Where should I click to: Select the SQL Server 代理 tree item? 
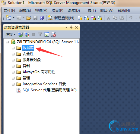49,90
